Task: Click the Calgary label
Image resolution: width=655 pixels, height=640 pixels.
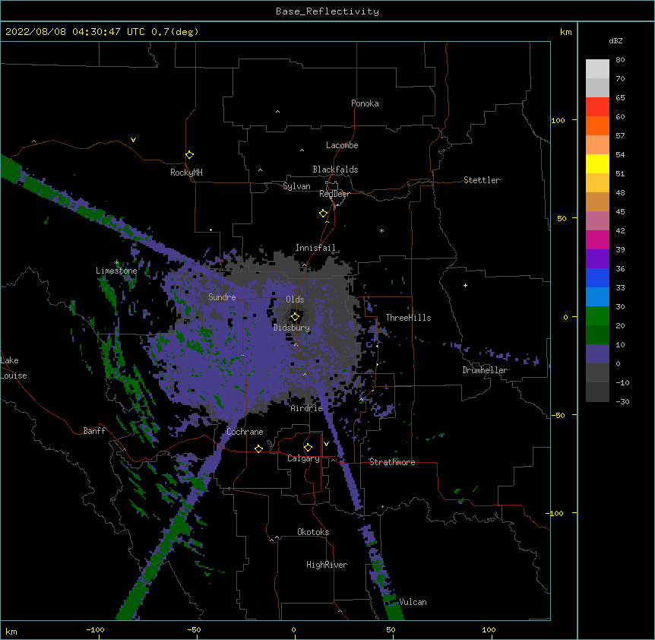Action: click(x=304, y=458)
